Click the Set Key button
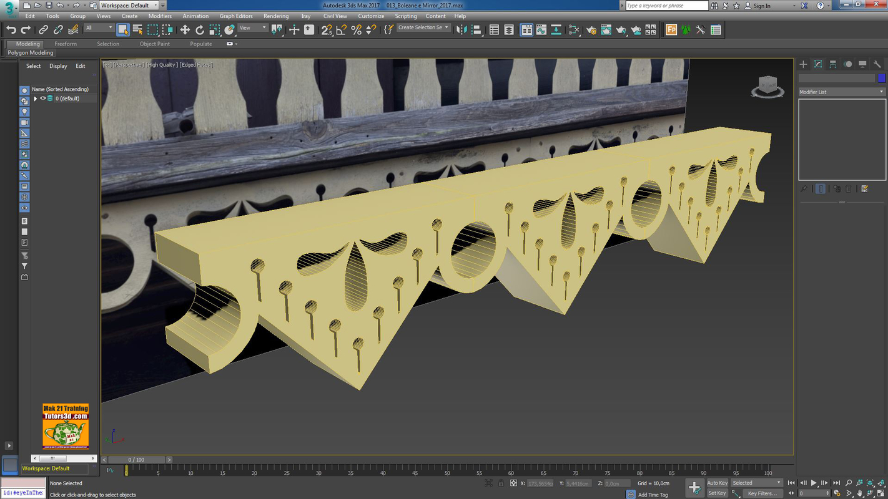Image resolution: width=888 pixels, height=499 pixels. point(716,493)
